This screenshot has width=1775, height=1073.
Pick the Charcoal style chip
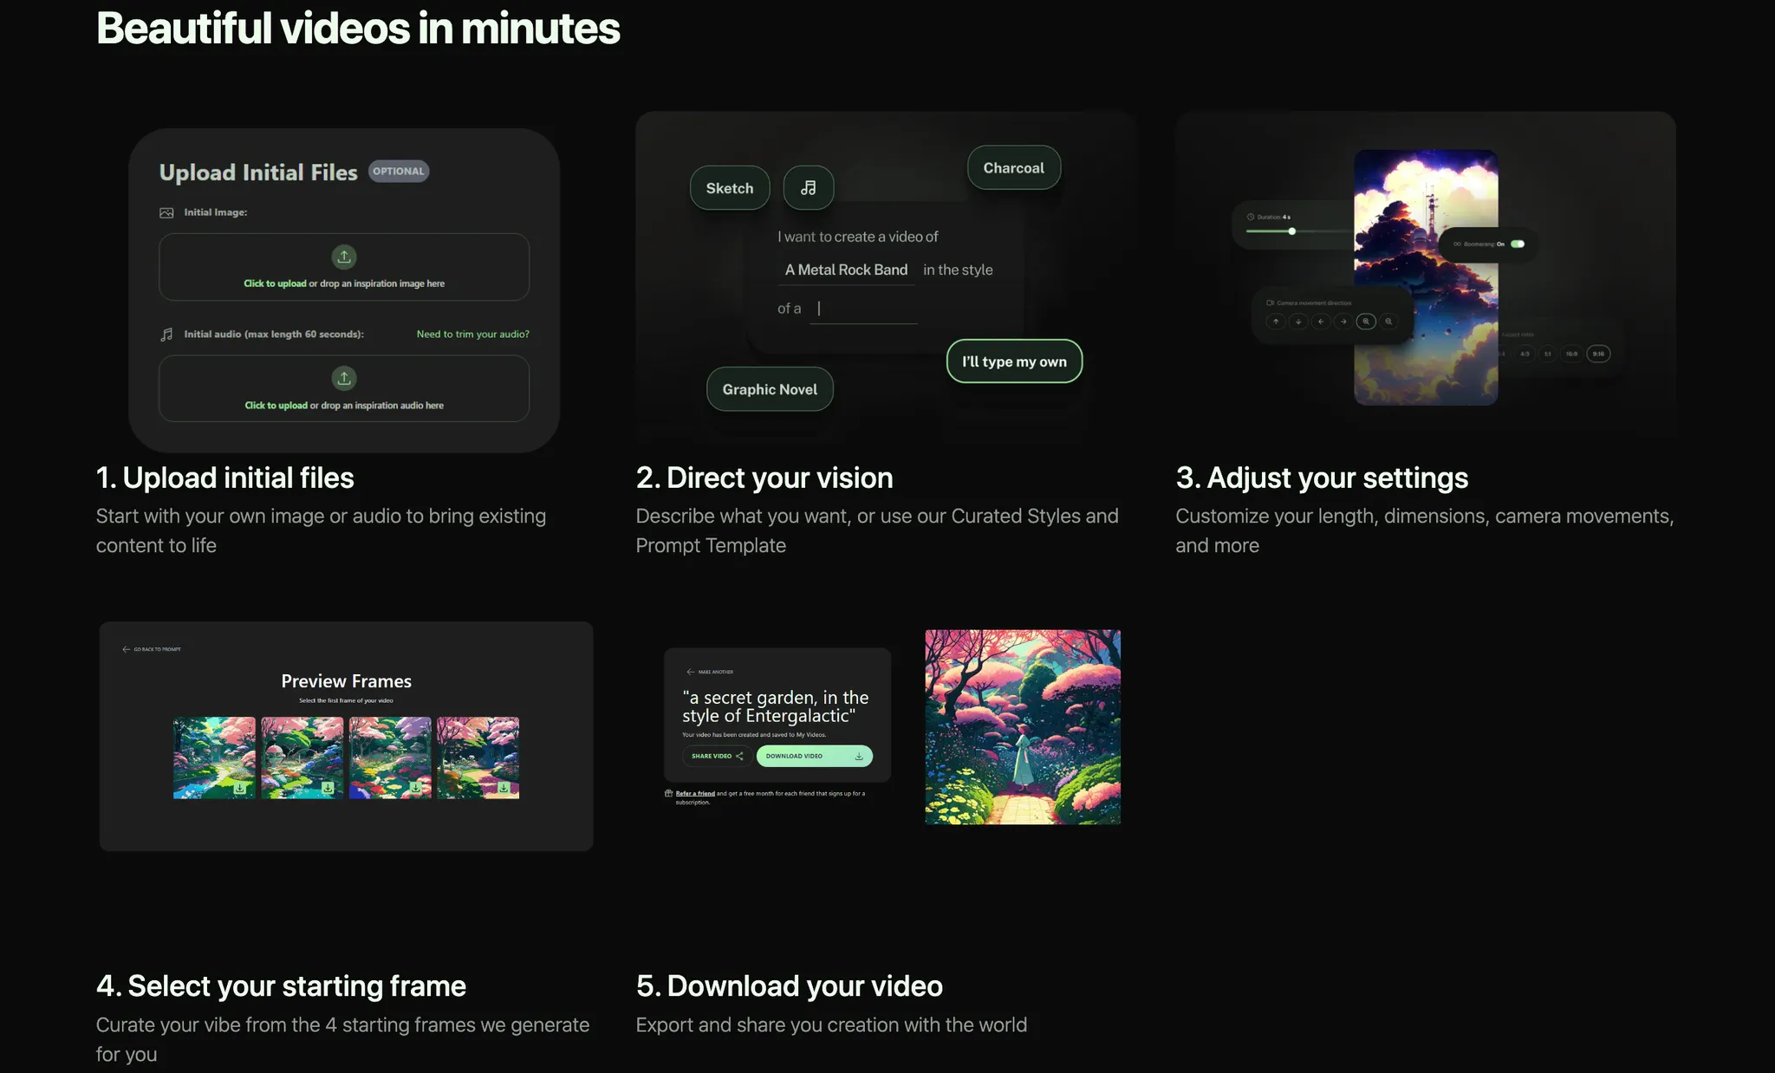coord(1013,168)
